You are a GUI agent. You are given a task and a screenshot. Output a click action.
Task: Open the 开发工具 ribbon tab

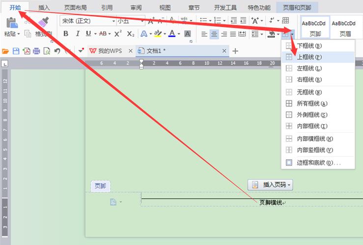click(x=225, y=8)
